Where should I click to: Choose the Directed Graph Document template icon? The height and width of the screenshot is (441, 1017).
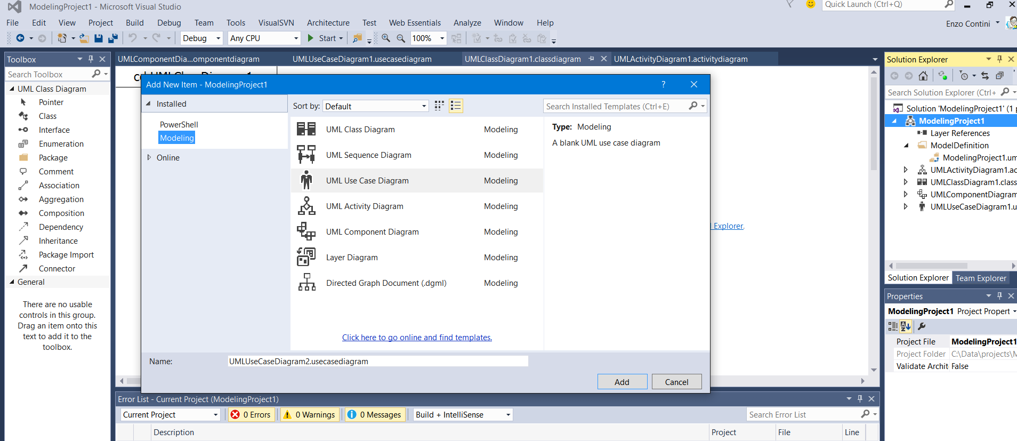click(x=306, y=282)
